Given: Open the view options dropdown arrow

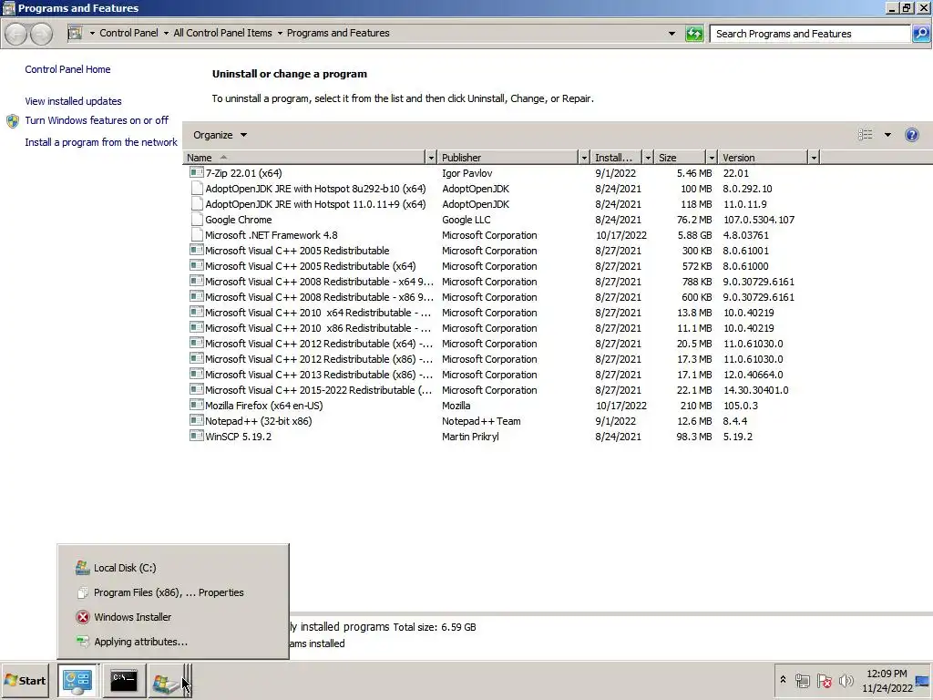Looking at the screenshot, I should coord(887,135).
